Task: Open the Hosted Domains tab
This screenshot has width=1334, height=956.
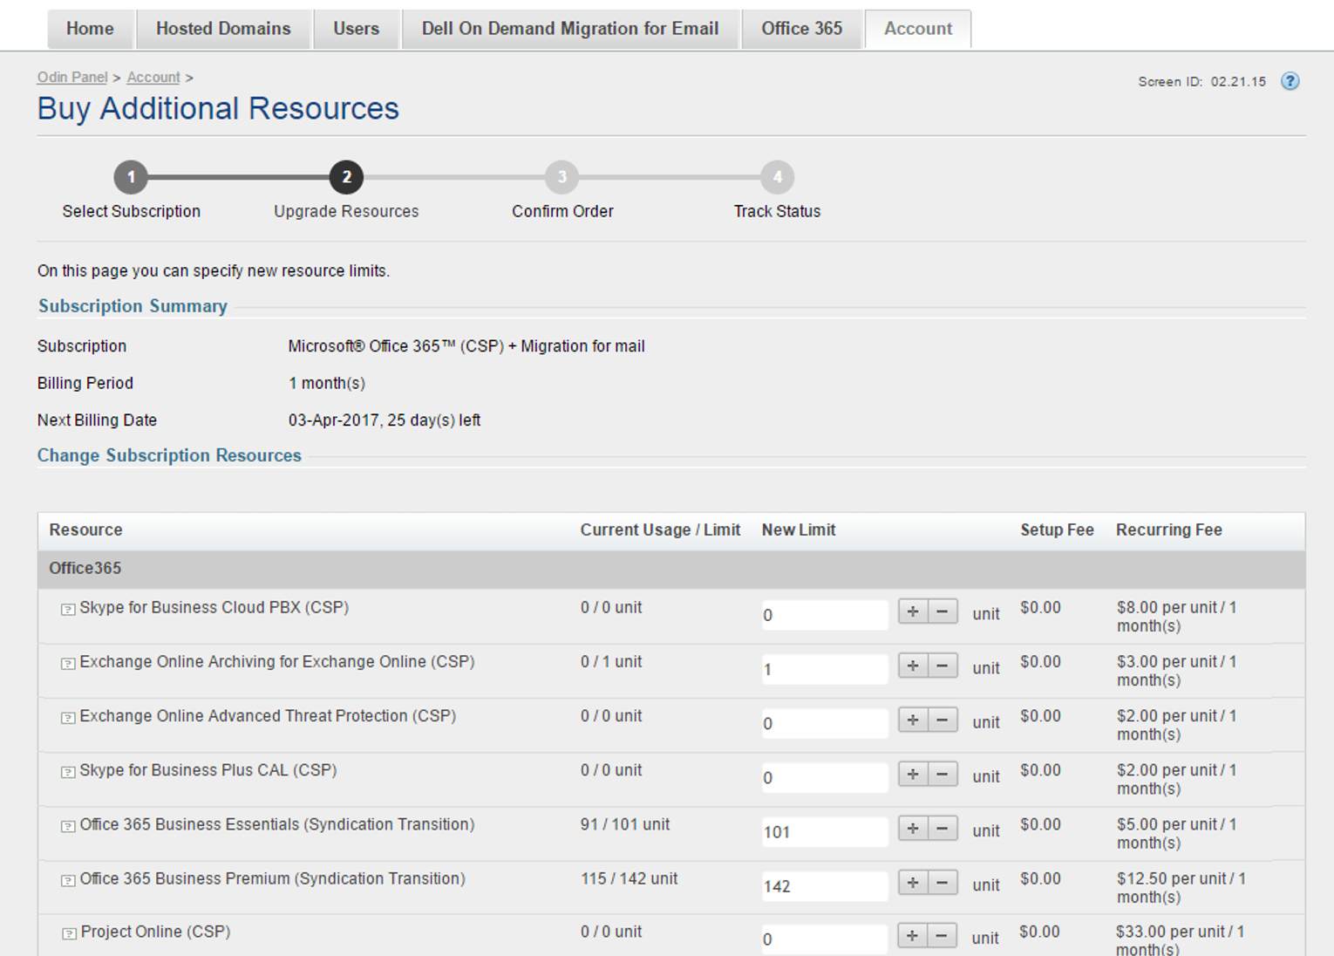Action: tap(223, 28)
